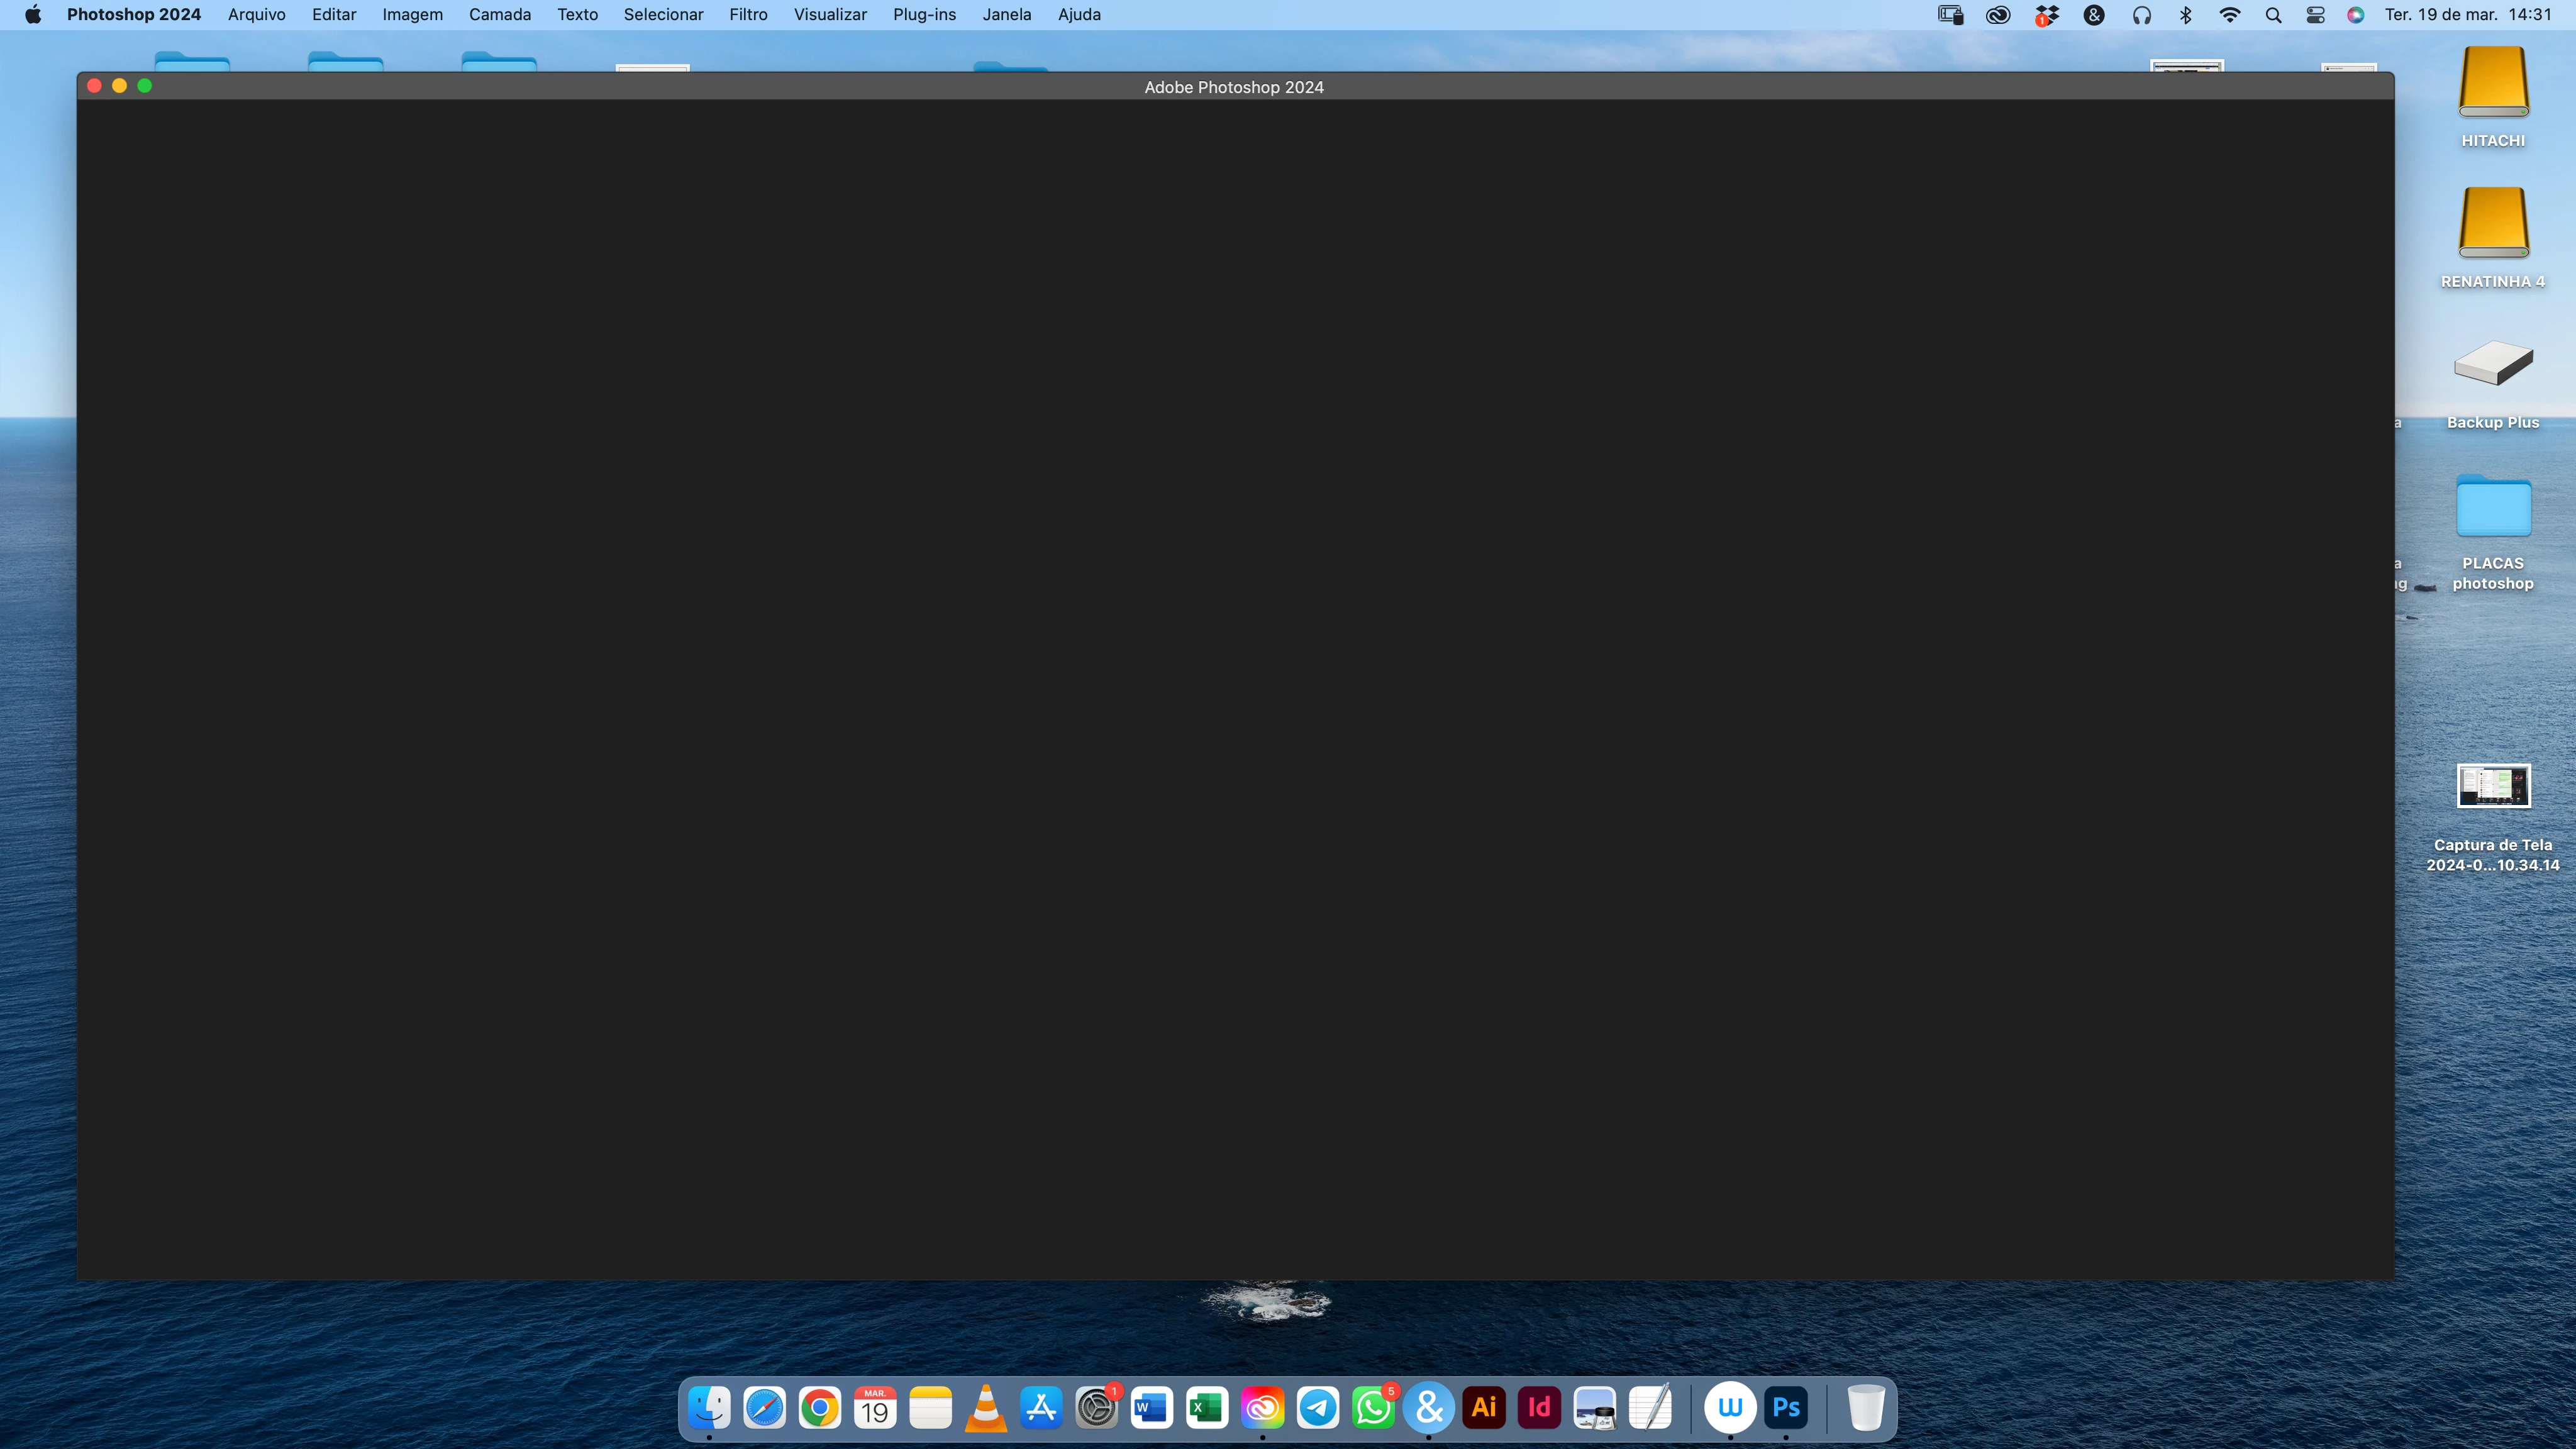
Task: Open the Filtro menu
Action: [748, 15]
